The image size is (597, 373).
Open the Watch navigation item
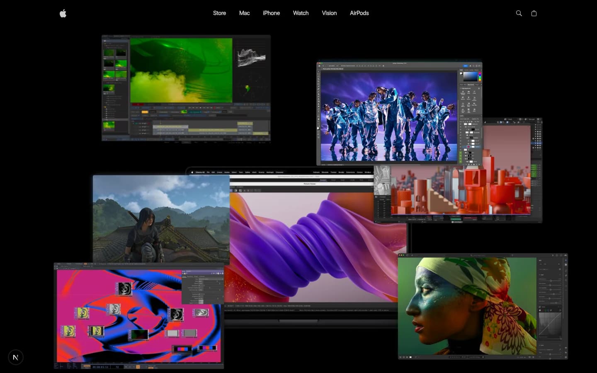301,13
